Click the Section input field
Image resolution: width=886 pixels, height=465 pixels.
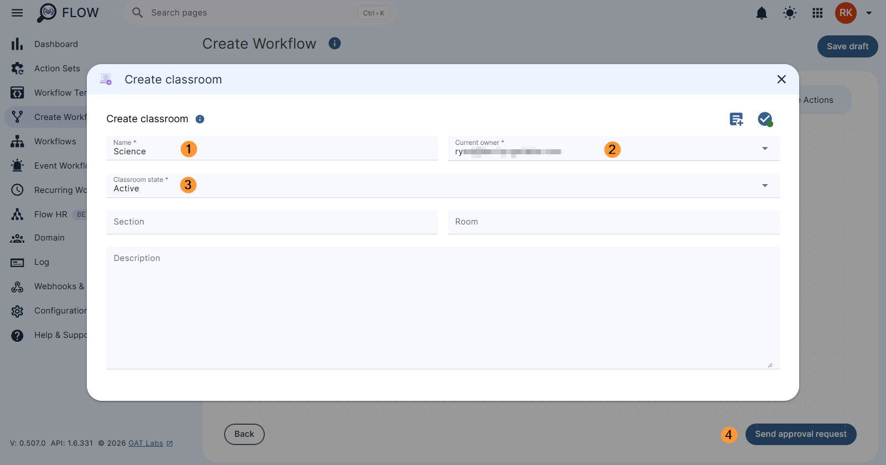coord(272,222)
